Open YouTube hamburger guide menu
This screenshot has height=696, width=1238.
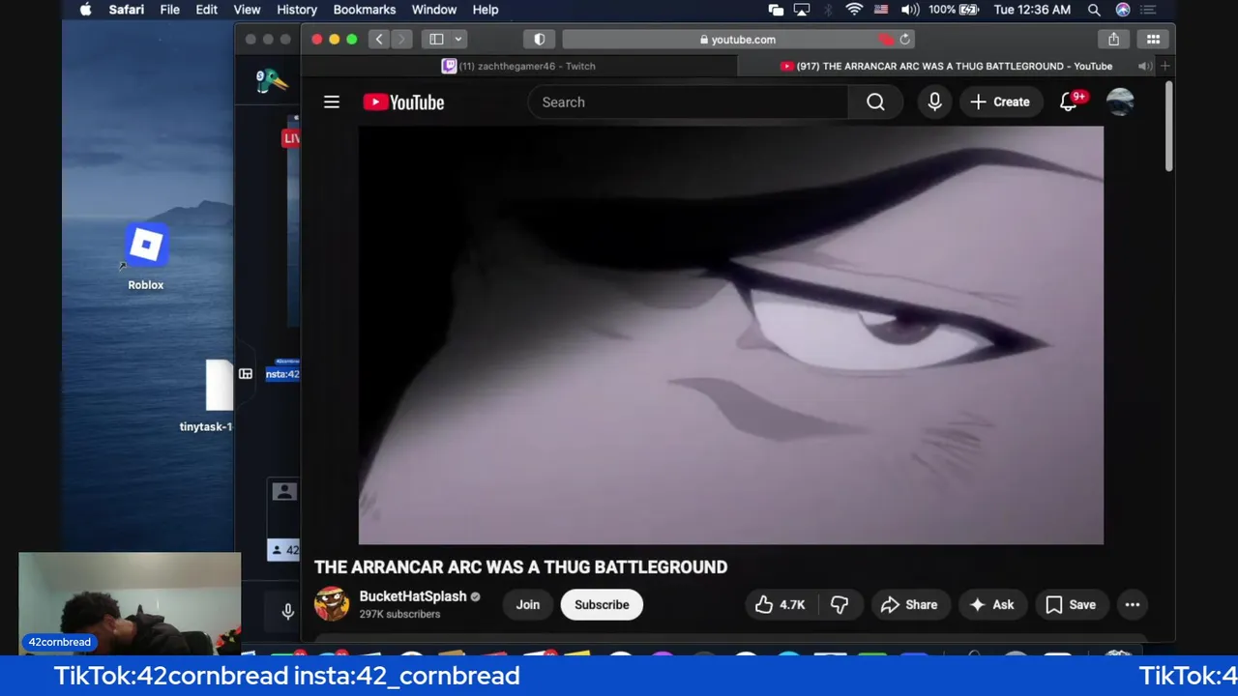tap(332, 101)
